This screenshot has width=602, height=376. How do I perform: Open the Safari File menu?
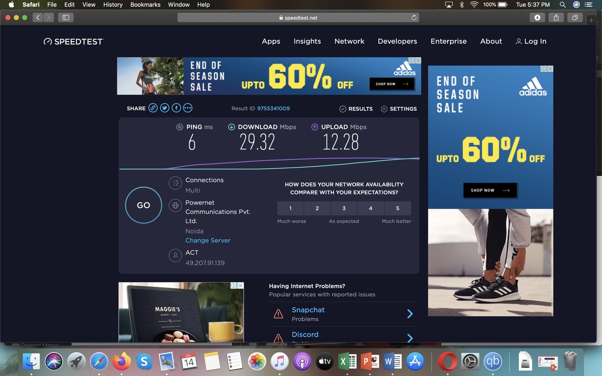tap(52, 5)
